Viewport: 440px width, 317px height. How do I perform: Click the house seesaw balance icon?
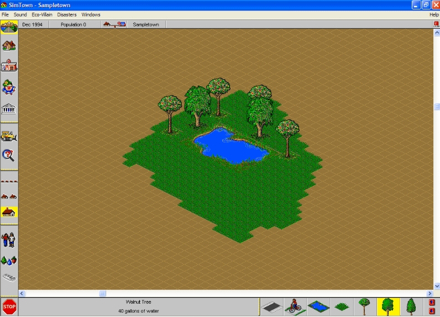point(114,24)
